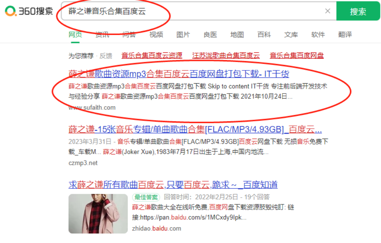Viewport: 381px width, 243px height.
Task: Click the pan.baidu.com link snippet text
Action: [x=193, y=218]
